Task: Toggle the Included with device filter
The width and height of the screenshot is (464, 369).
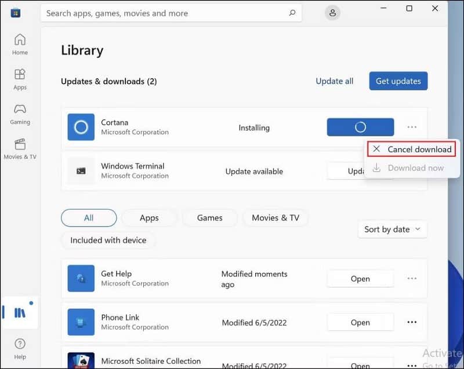Action: coord(108,240)
